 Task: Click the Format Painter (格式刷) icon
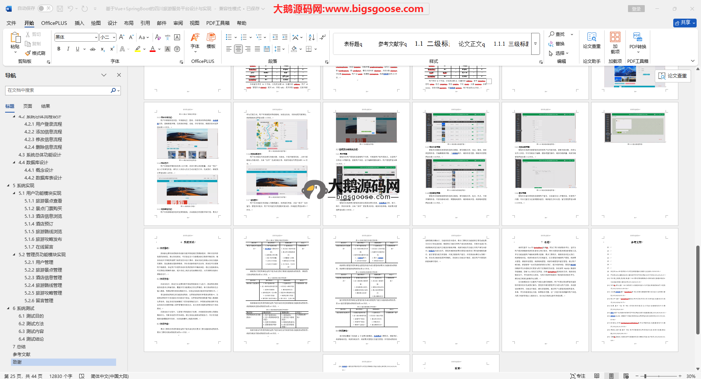point(28,53)
